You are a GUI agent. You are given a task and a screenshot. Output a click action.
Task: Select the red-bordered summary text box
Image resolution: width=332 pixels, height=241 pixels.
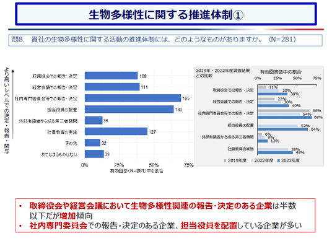click(x=165, y=216)
